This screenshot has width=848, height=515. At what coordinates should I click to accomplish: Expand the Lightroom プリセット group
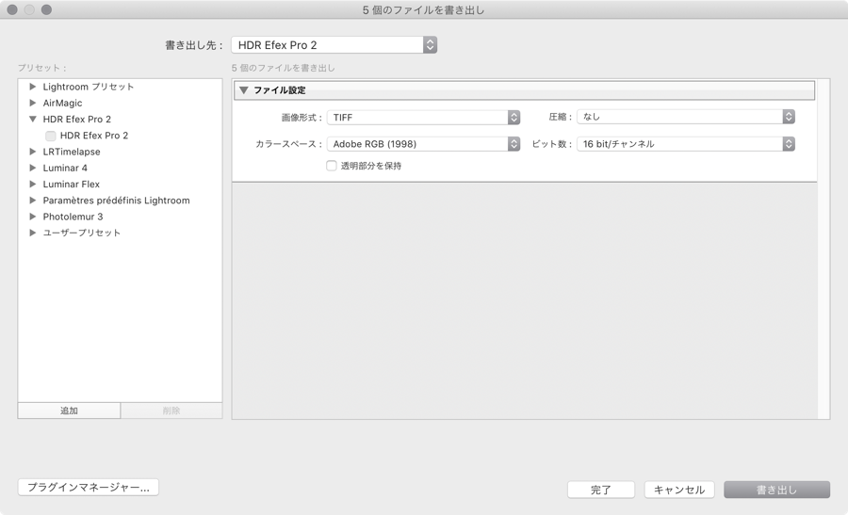click(x=32, y=87)
